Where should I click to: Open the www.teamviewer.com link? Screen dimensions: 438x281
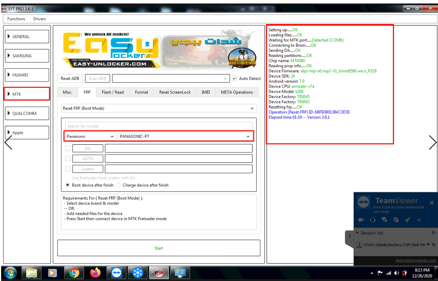(x=416, y=260)
